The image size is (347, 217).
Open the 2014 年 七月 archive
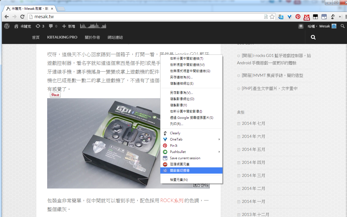pyautogui.click(x=253, y=123)
